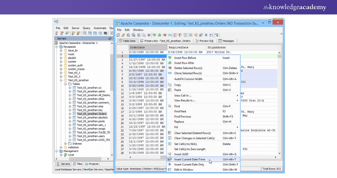Expand the system_auth keyspace node
Image resolution: width=337 pixels, height=178 pixels.
pos(61,65)
